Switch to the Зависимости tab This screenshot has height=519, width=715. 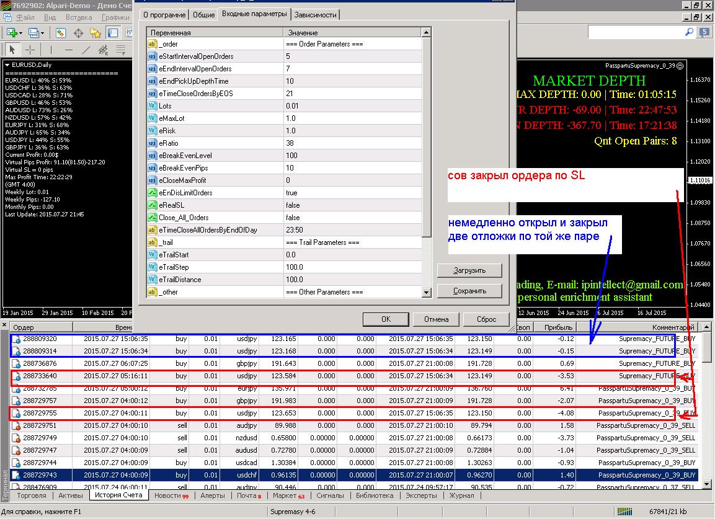(x=315, y=15)
